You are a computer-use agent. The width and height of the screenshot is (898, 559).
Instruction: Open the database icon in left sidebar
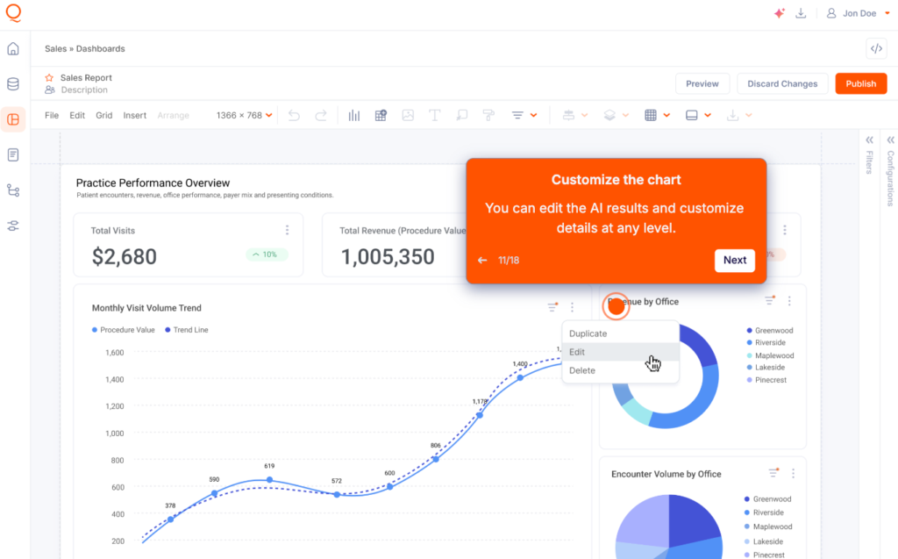pos(13,84)
